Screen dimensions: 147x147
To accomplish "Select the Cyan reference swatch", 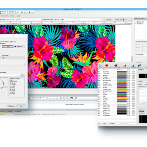I will (x=122, y=101).
